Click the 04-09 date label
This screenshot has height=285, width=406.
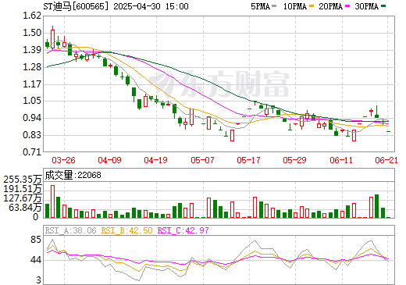click(x=109, y=160)
